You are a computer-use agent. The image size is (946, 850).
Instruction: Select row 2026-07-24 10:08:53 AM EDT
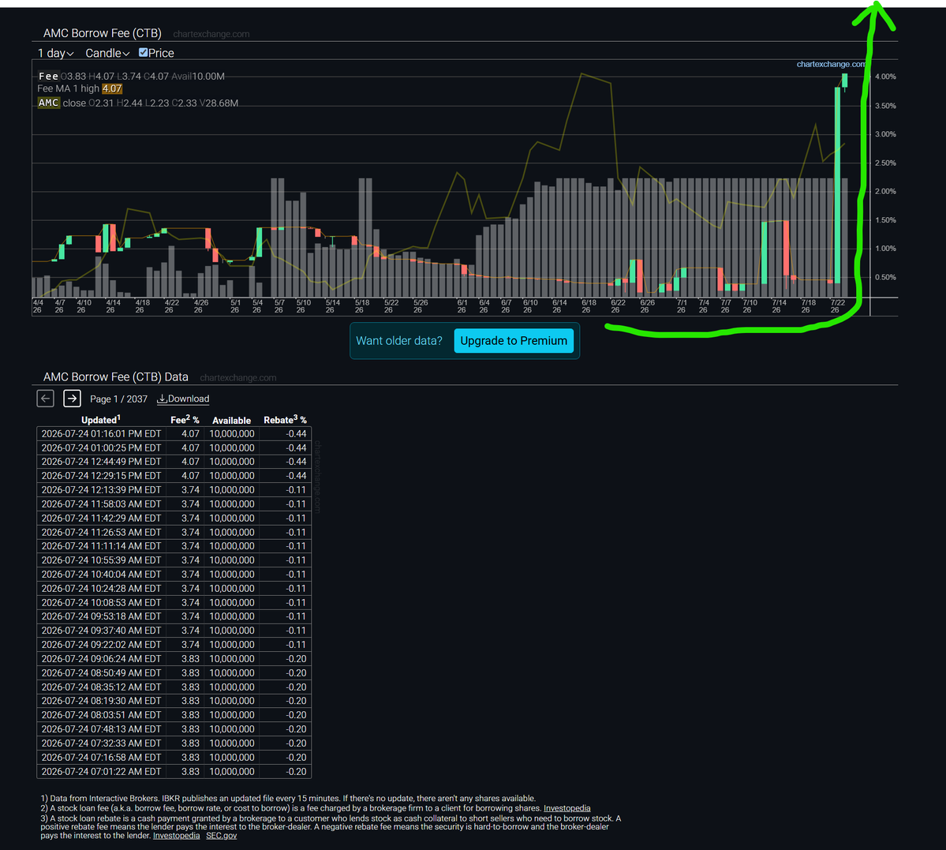(x=174, y=602)
